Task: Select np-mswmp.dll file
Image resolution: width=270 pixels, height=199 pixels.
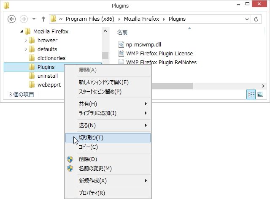Action: click(143, 45)
